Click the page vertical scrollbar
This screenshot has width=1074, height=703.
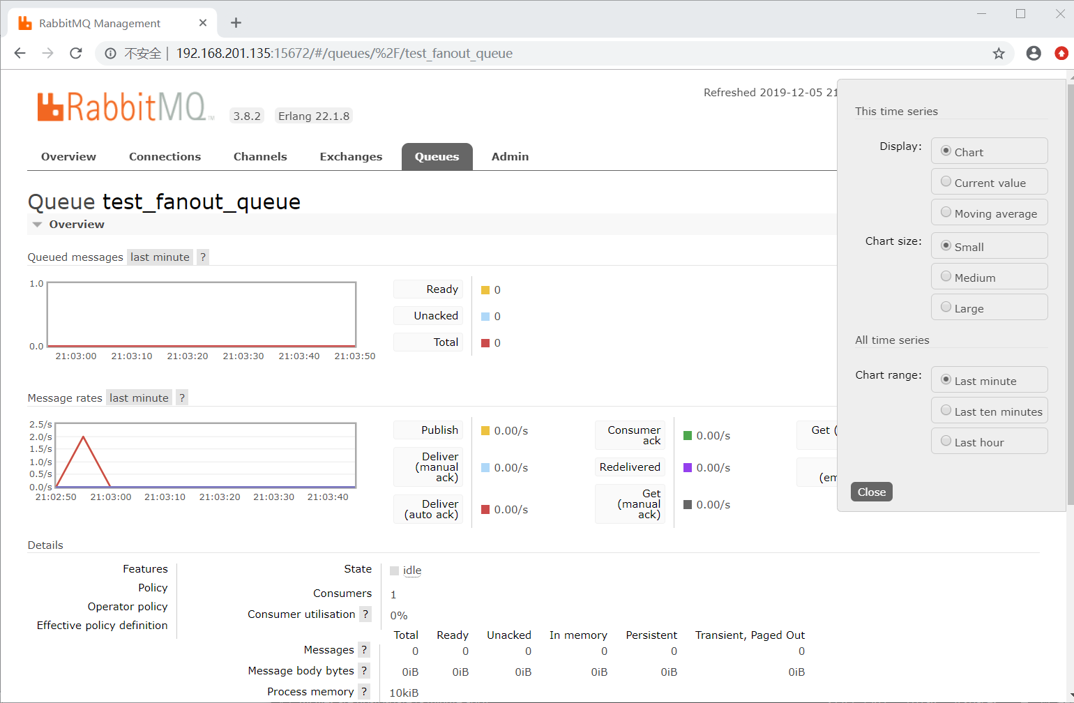pos(1070,293)
